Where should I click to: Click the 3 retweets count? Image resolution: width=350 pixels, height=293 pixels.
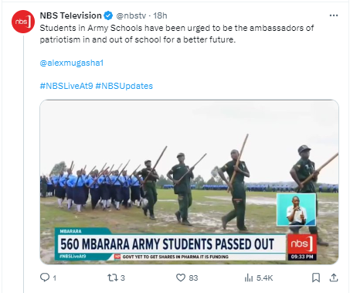coord(123,278)
